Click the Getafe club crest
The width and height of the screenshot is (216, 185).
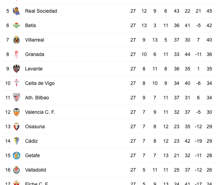point(17,155)
